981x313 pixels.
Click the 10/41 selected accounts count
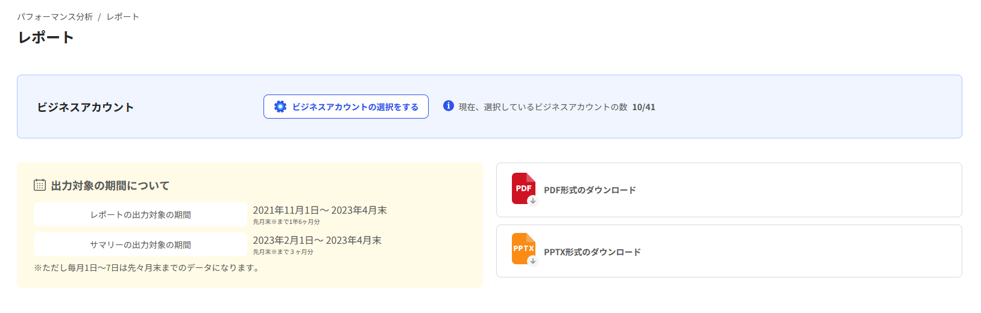tap(644, 107)
